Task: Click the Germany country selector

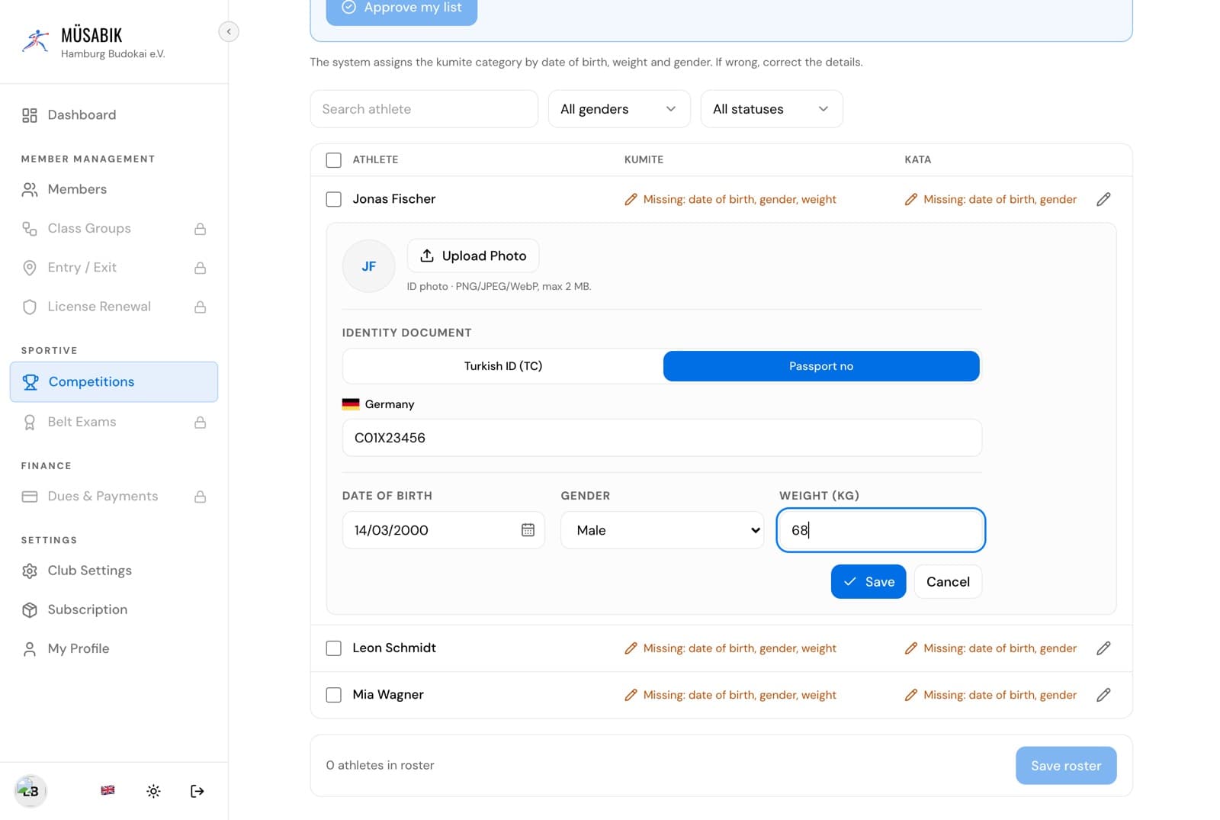Action: click(x=378, y=404)
